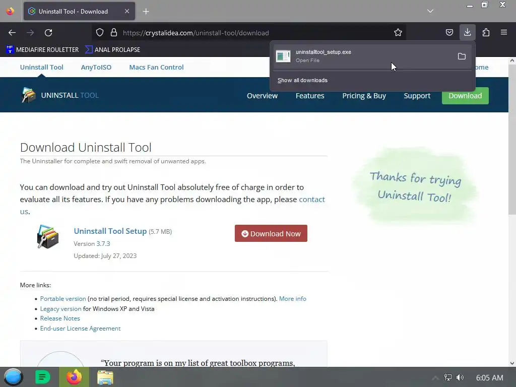Switch to the Macs Fan Control tab
This screenshot has width=516, height=387.
[156, 67]
